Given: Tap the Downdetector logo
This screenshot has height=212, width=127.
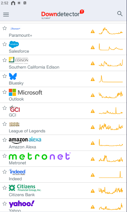Looking at the screenshot, I should [63, 14].
